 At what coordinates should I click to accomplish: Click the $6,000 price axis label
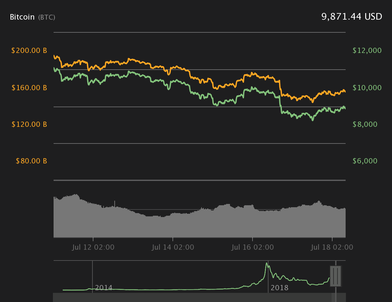tap(365, 161)
